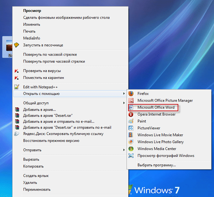Select Сделать фоновым изображением рабочего стола
214x197 pixels.
[x=66, y=18]
